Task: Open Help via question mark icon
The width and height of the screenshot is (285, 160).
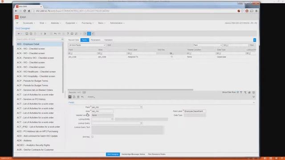Action: pos(68,34)
